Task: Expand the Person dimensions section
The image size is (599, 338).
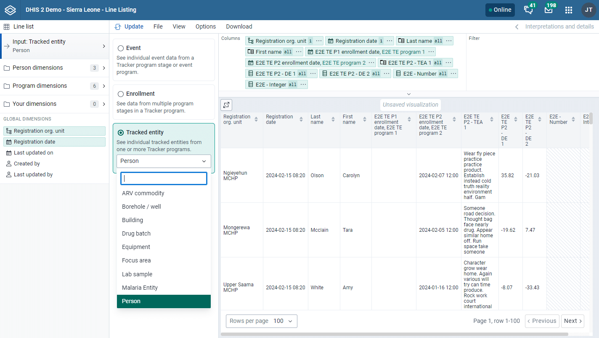Action: [55, 68]
